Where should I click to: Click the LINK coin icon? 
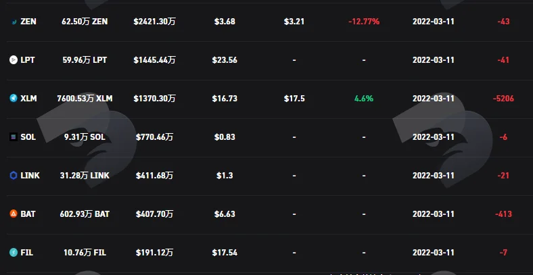coord(14,176)
